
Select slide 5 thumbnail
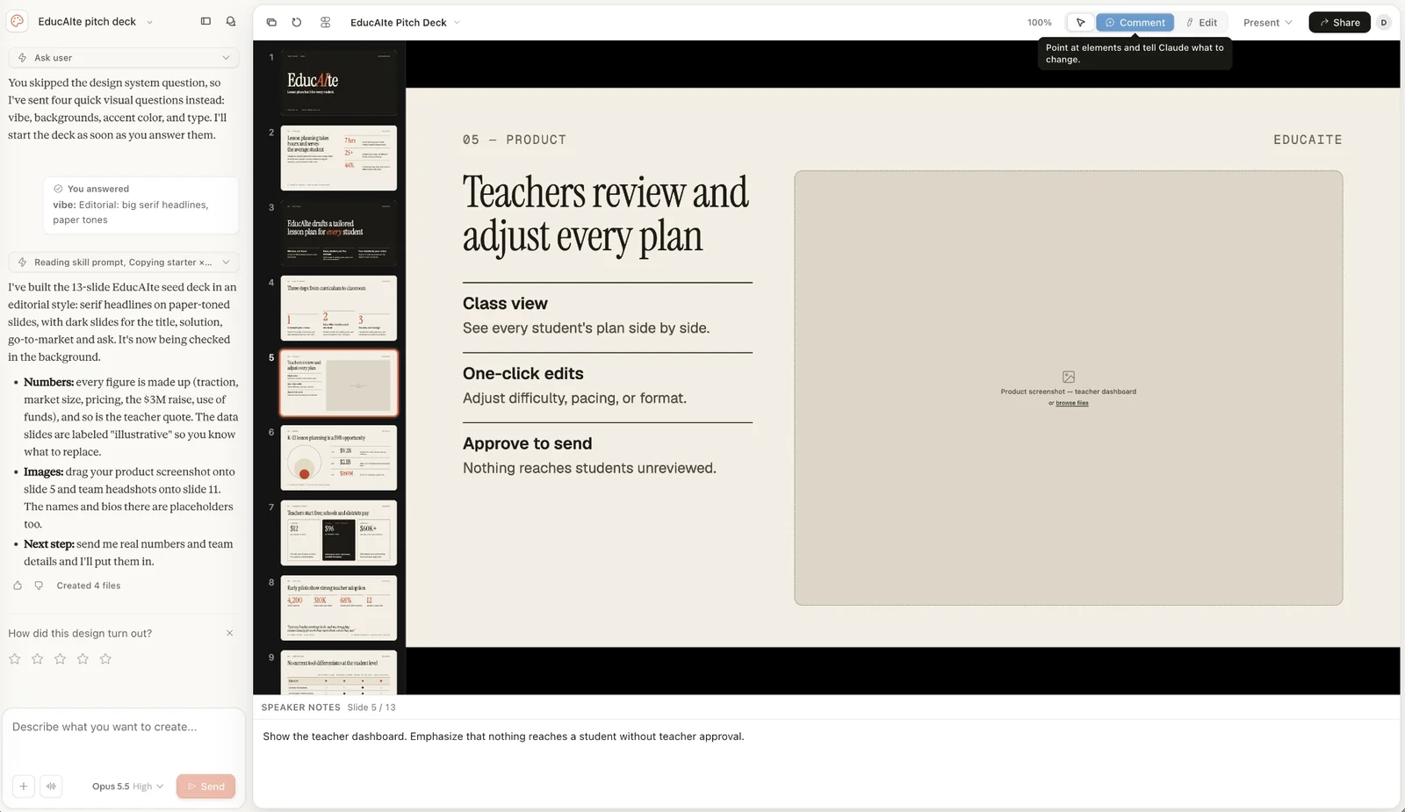[x=339, y=383]
